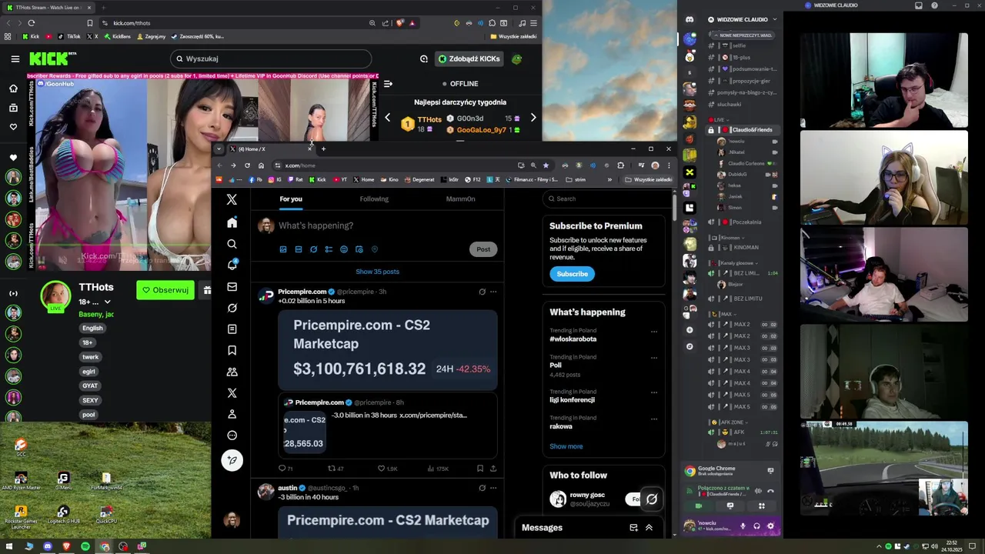
Task: Open the English tag on TTHots
Action: coord(92,328)
